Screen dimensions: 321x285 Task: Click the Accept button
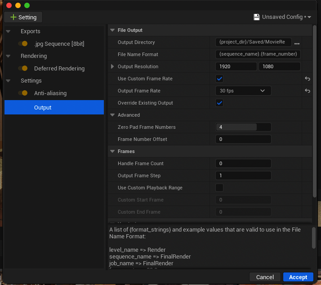pyautogui.click(x=298, y=277)
